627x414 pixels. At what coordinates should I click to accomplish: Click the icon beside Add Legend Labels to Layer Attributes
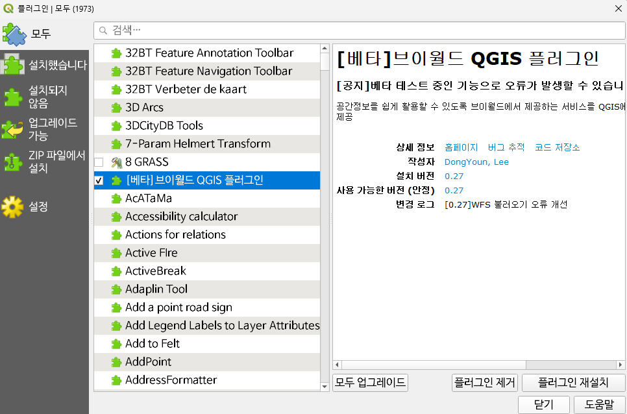tap(116, 326)
